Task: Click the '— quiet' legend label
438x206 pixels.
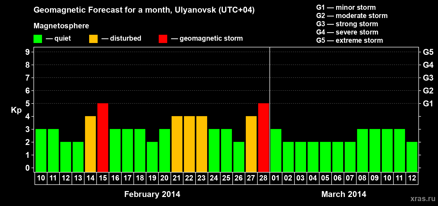Action: click(58, 38)
